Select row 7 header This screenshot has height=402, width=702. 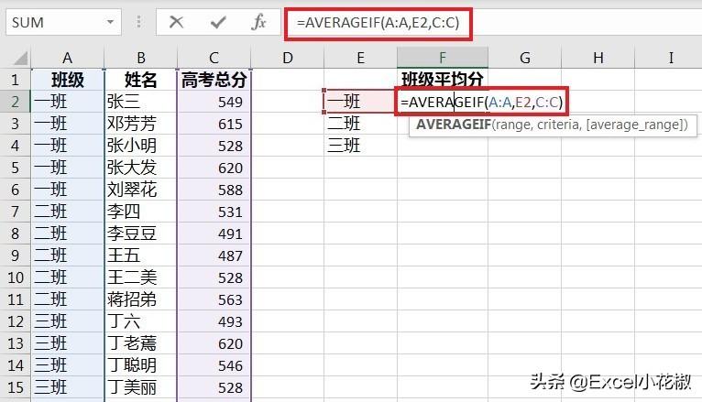(x=16, y=211)
